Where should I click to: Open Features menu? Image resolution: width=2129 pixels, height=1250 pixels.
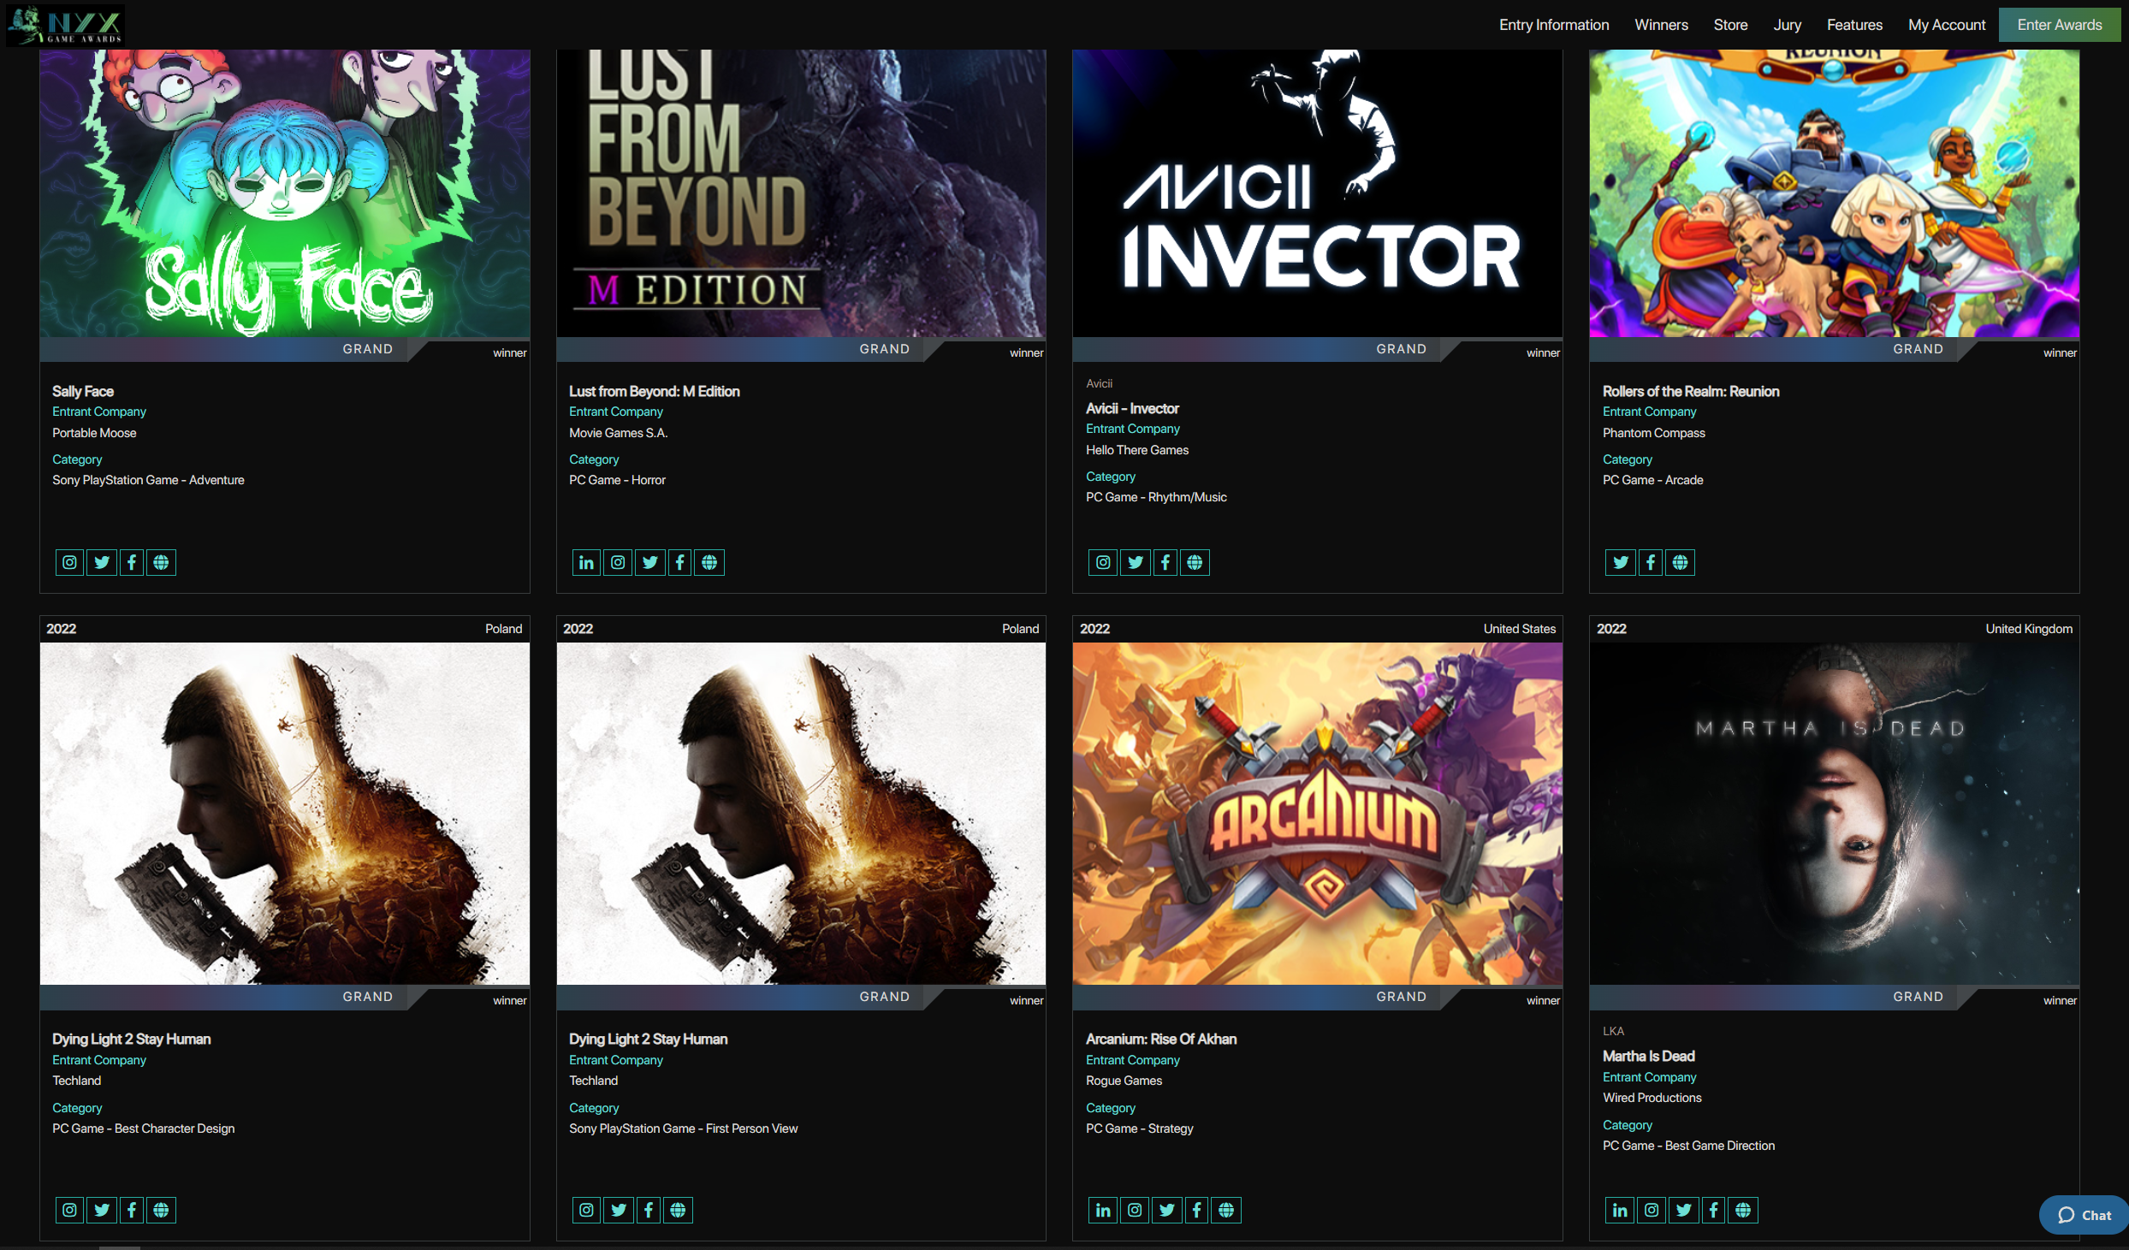pyautogui.click(x=1854, y=25)
